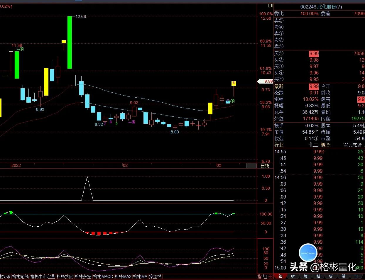Select the 格彬MACD indicator tab
The width and height of the screenshot is (365, 280).
tap(103, 276)
